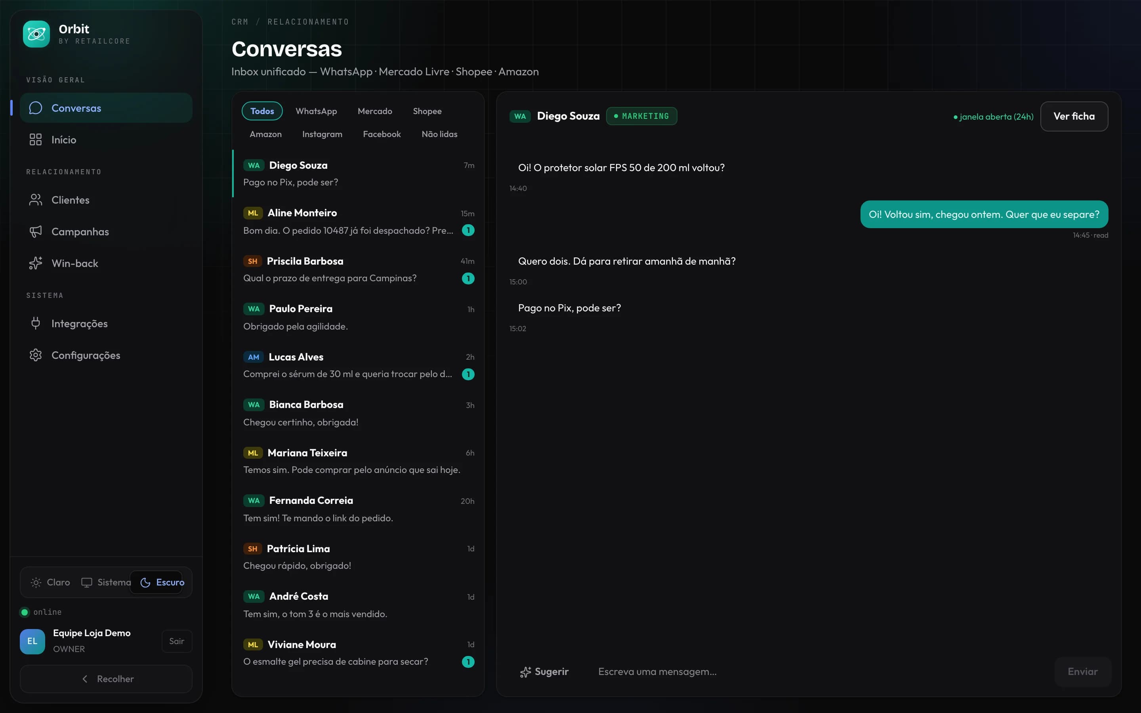
Task: Open Diego Souza conversation in list
Action: [358, 173]
